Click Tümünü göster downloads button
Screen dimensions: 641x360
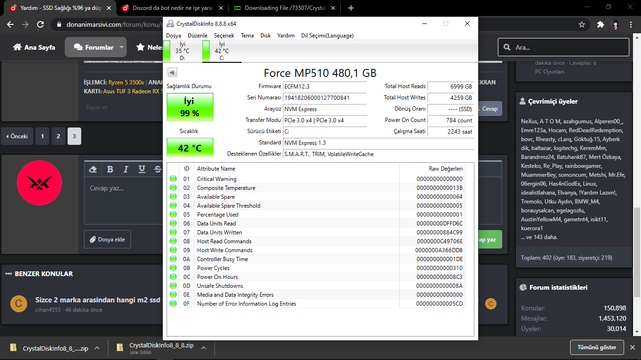[x=597, y=347]
